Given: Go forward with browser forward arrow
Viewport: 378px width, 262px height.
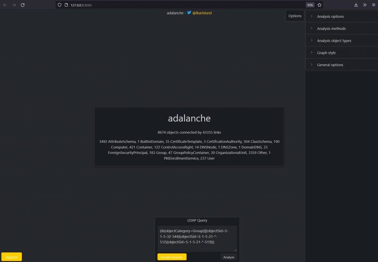Looking at the screenshot, I should tap(14, 5).
